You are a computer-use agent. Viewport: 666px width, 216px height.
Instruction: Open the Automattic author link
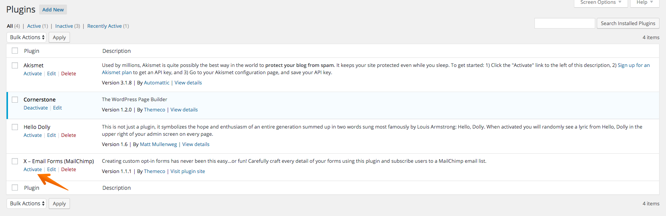pyautogui.click(x=157, y=83)
